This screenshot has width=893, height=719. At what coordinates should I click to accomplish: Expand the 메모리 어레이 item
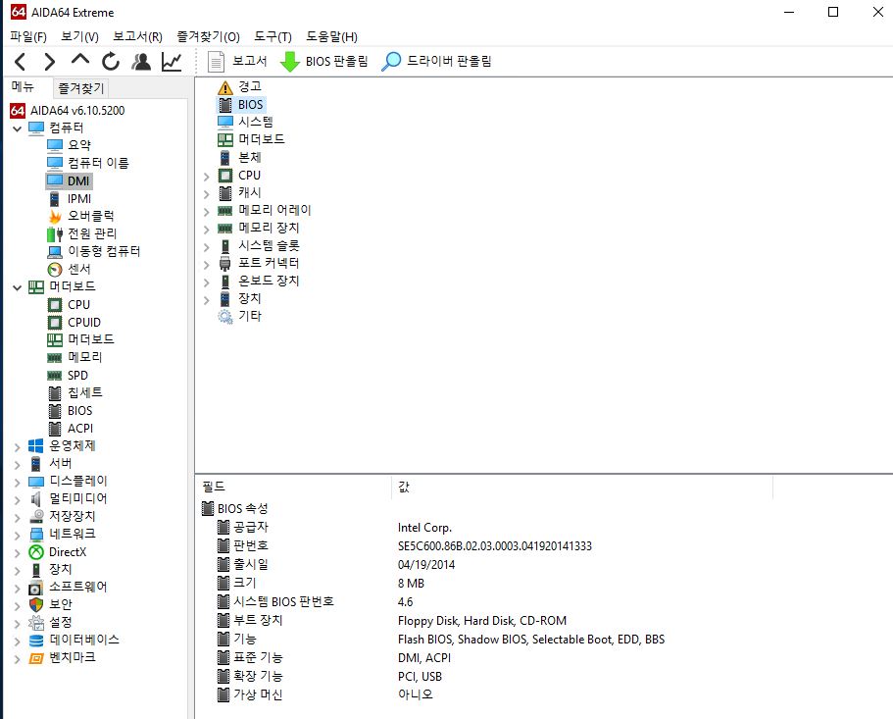tap(207, 211)
